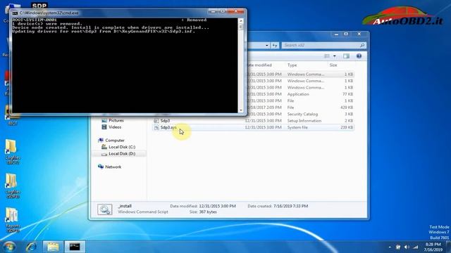This screenshot has height=253, width=451.
Task: Select the Logfiles (BICT) desktop folder
Action: point(12,152)
